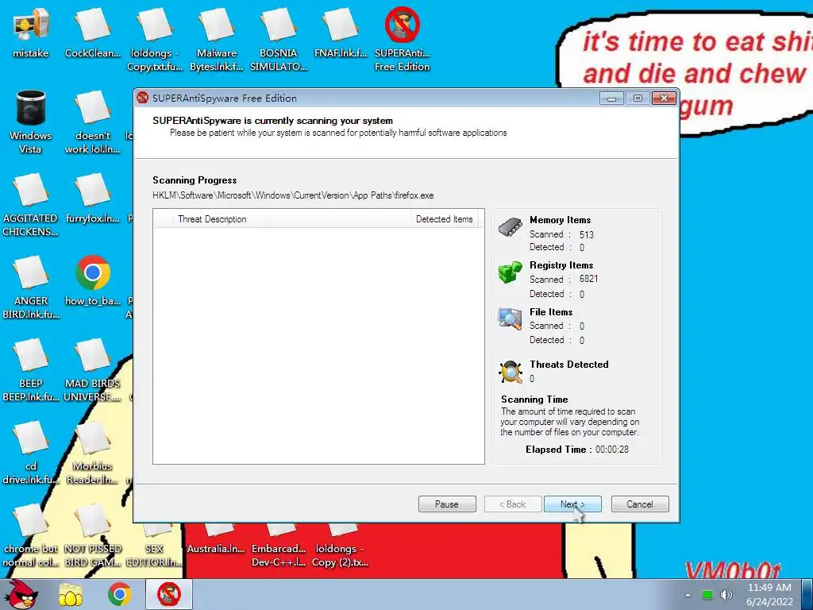This screenshot has width=813, height=610.
Task: Cancel the SUPERAntiSpyware scan
Action: click(640, 504)
